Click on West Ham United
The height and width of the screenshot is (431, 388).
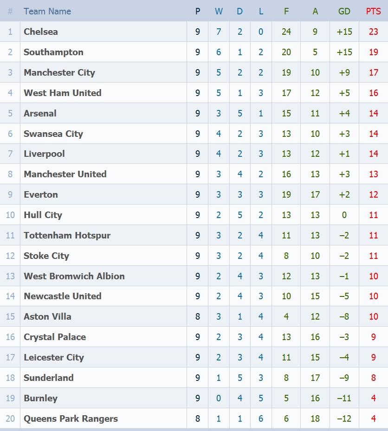(x=63, y=93)
